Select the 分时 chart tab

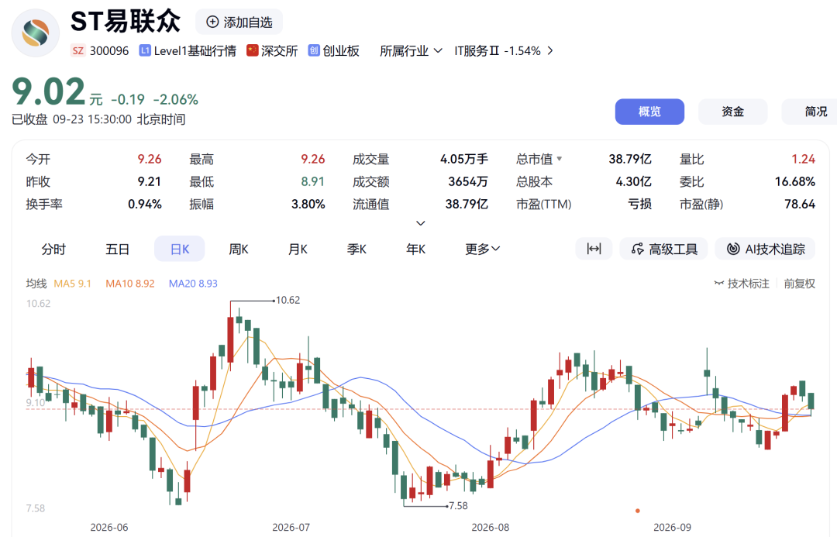53,249
